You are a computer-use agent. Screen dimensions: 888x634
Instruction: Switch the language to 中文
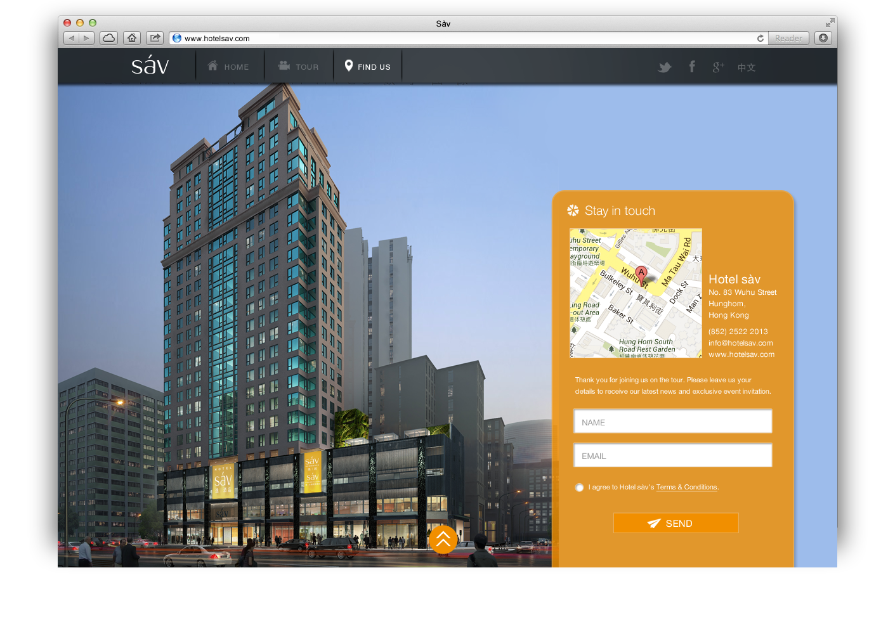pyautogui.click(x=747, y=67)
